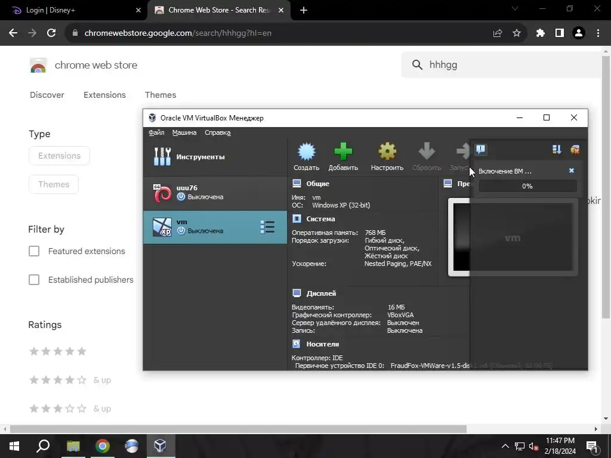Dismiss the Включение ВМ notification
The width and height of the screenshot is (611, 458).
pos(571,171)
